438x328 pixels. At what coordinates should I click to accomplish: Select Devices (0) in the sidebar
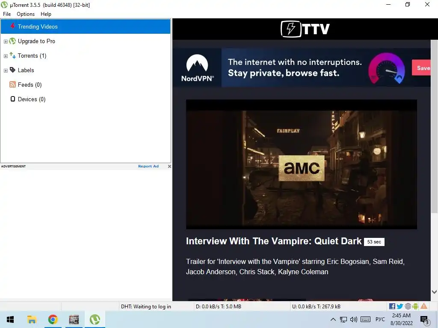(32, 99)
